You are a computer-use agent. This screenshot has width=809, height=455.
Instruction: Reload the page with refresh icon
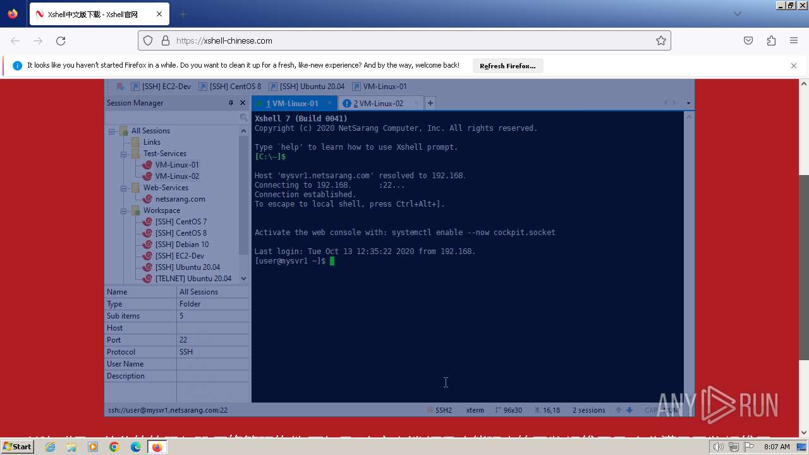pos(61,40)
